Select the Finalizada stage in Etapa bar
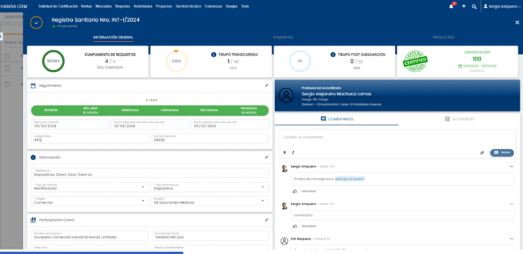The height and width of the screenshot is (254, 523). 249,110
